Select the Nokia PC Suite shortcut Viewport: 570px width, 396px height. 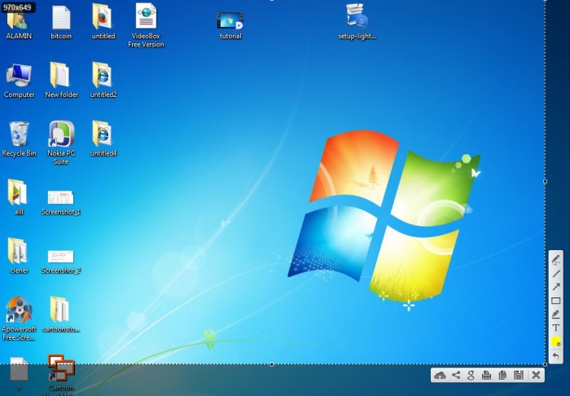click(61, 143)
